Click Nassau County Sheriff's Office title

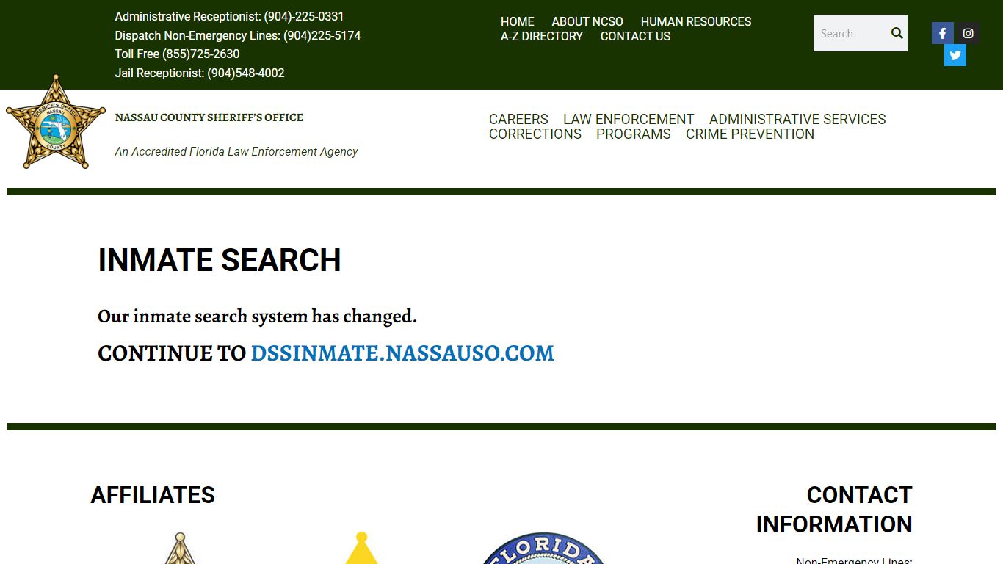click(209, 117)
